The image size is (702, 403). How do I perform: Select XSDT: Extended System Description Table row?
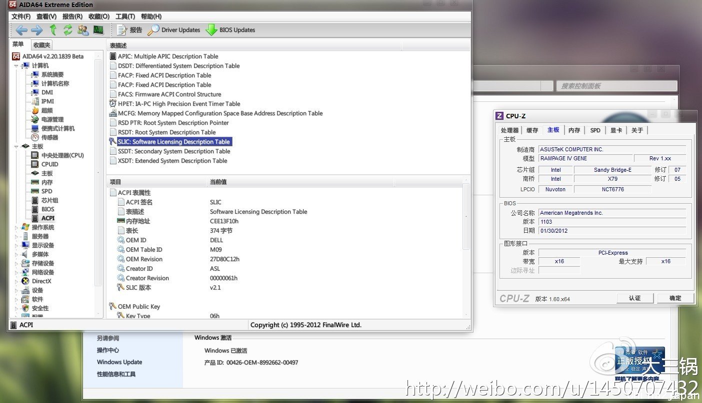coord(172,161)
